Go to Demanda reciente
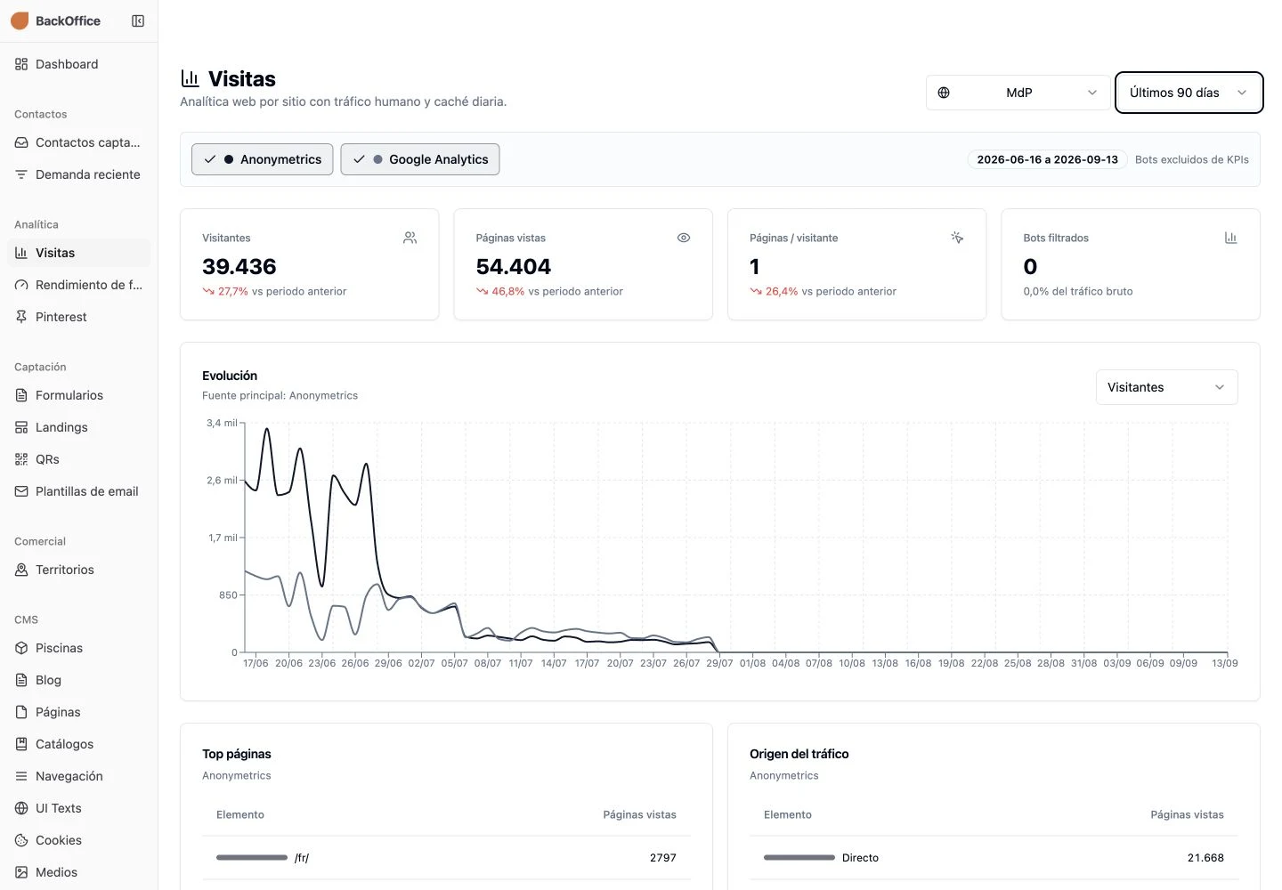The height and width of the screenshot is (890, 1282). point(78,174)
